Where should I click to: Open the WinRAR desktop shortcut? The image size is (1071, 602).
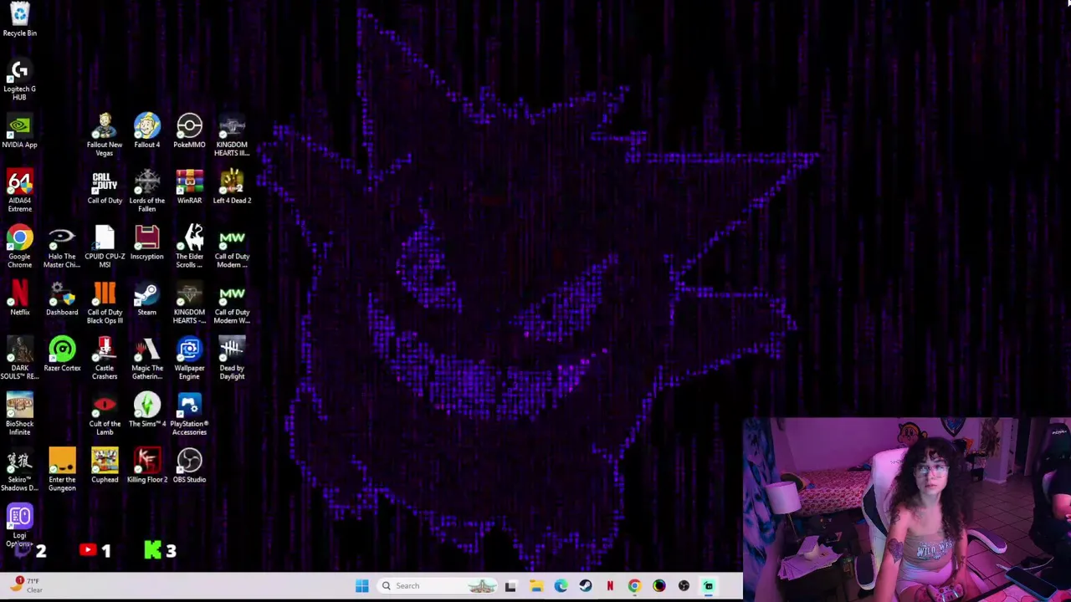(189, 188)
